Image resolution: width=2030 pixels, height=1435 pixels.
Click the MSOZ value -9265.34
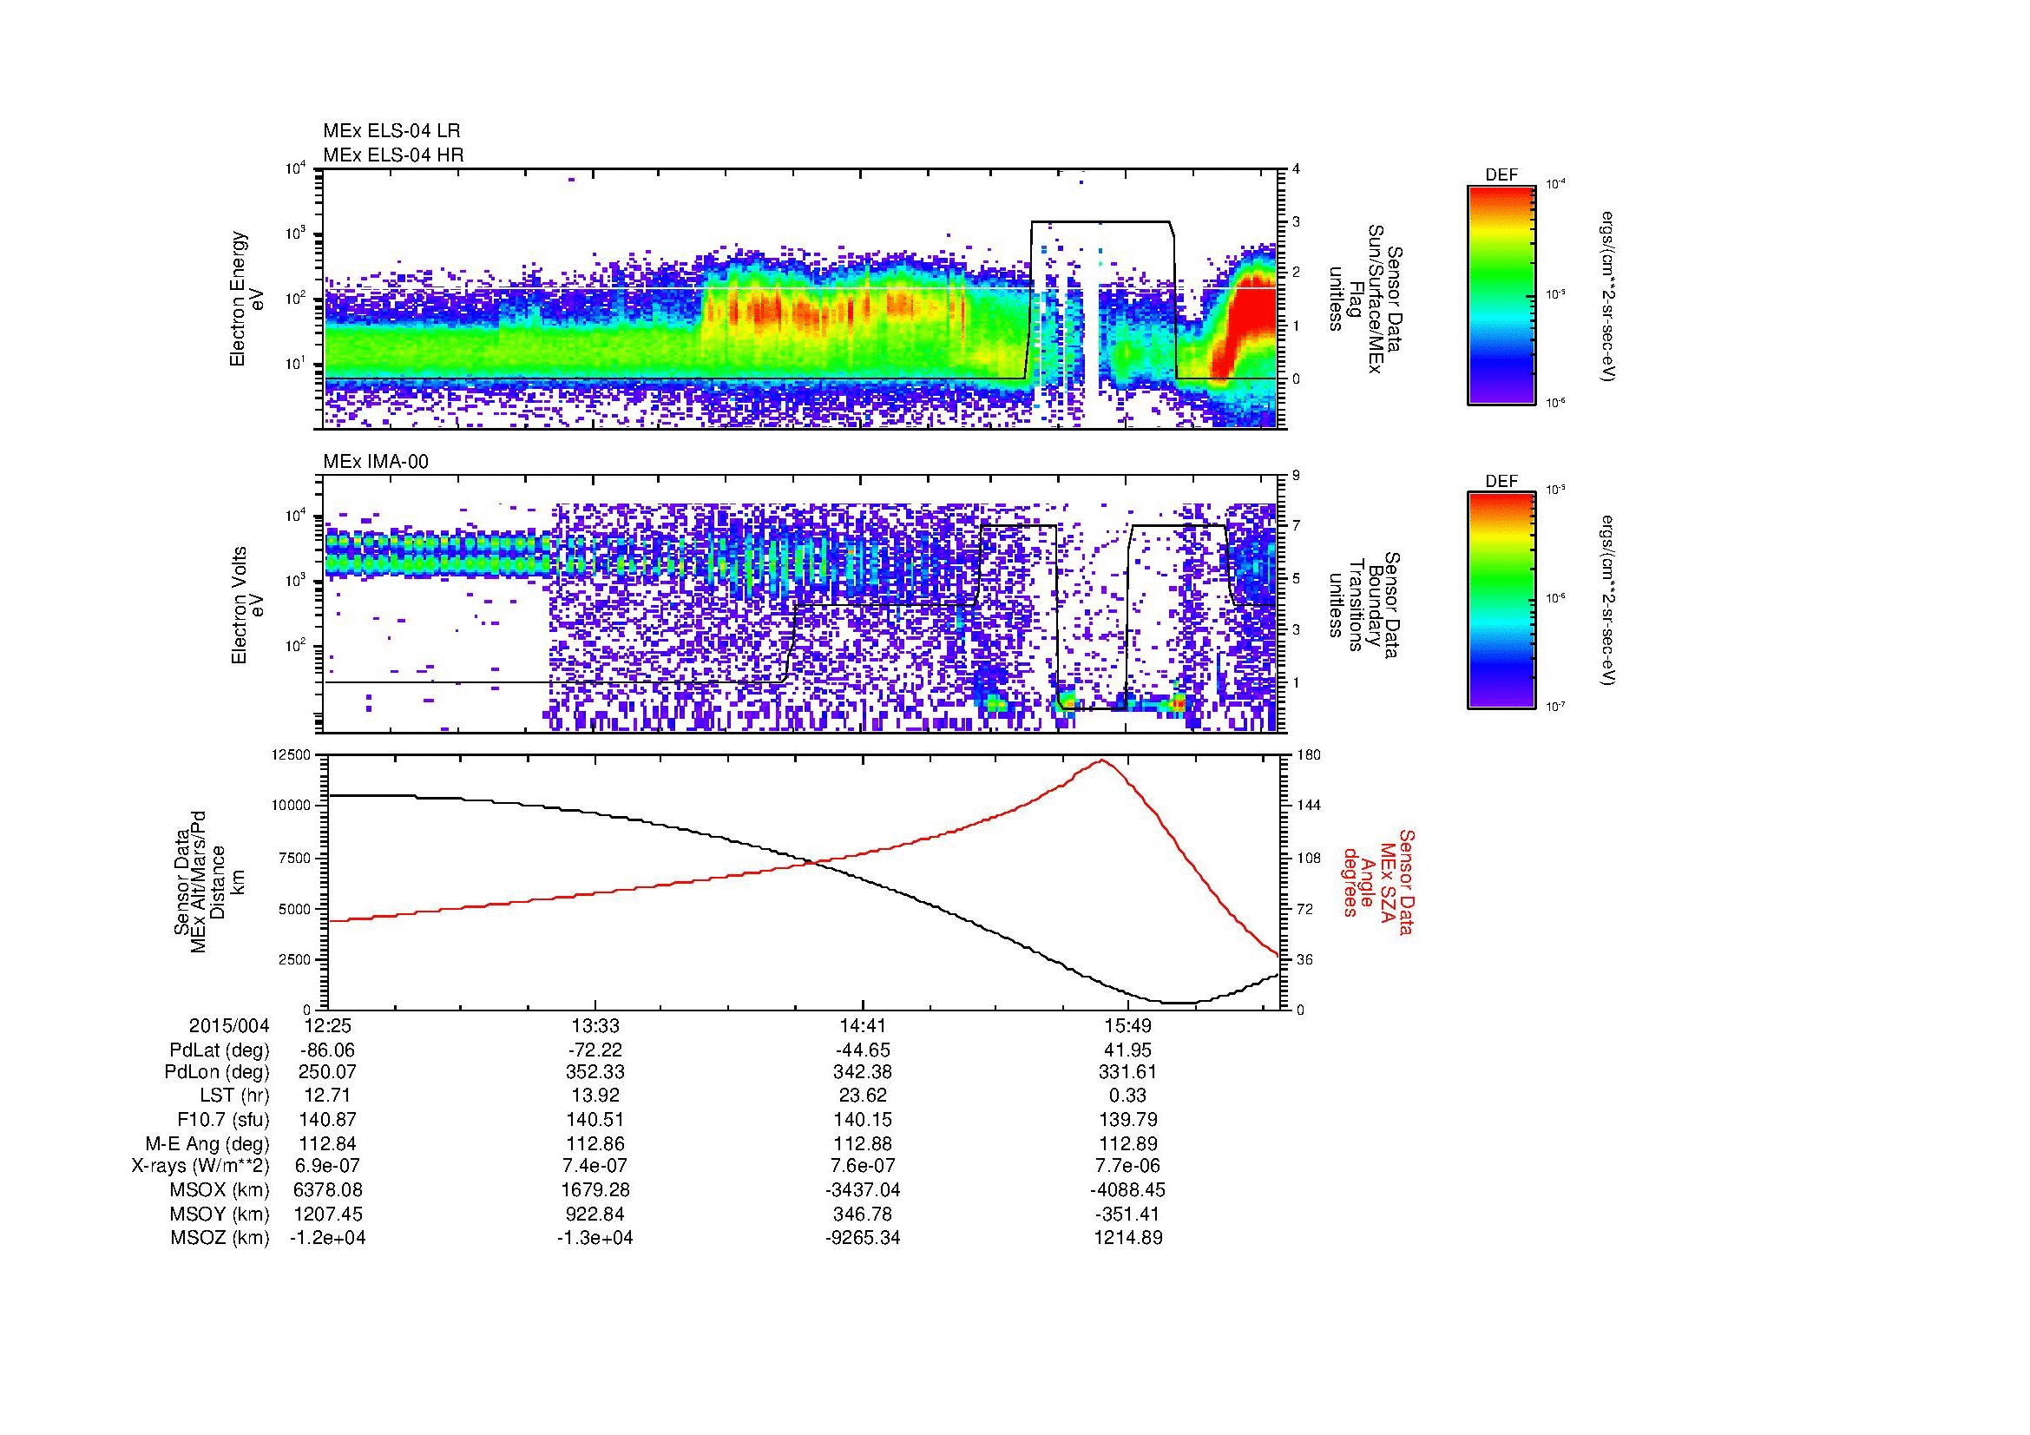click(x=862, y=1238)
